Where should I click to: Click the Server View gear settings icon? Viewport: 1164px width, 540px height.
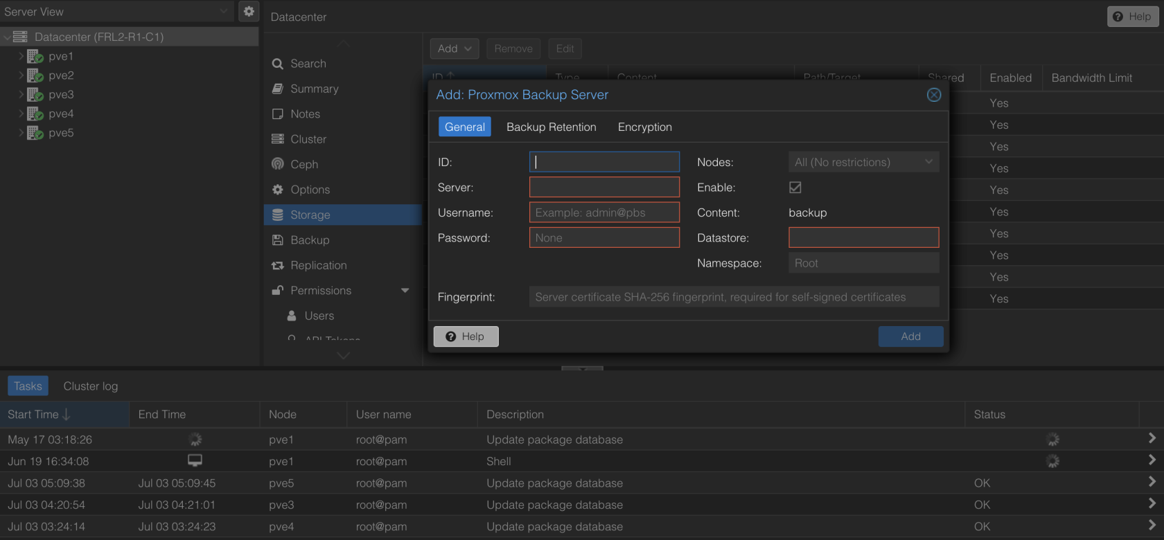249,11
